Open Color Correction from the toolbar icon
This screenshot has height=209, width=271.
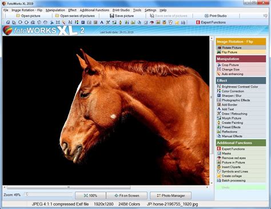coord(77,22)
